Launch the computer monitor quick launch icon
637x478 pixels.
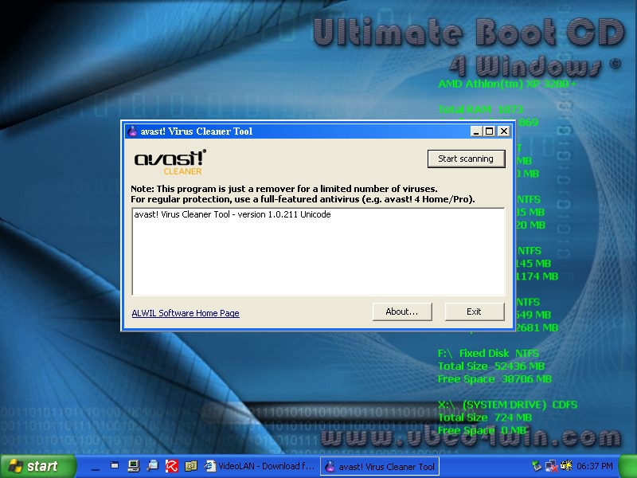tap(134, 466)
